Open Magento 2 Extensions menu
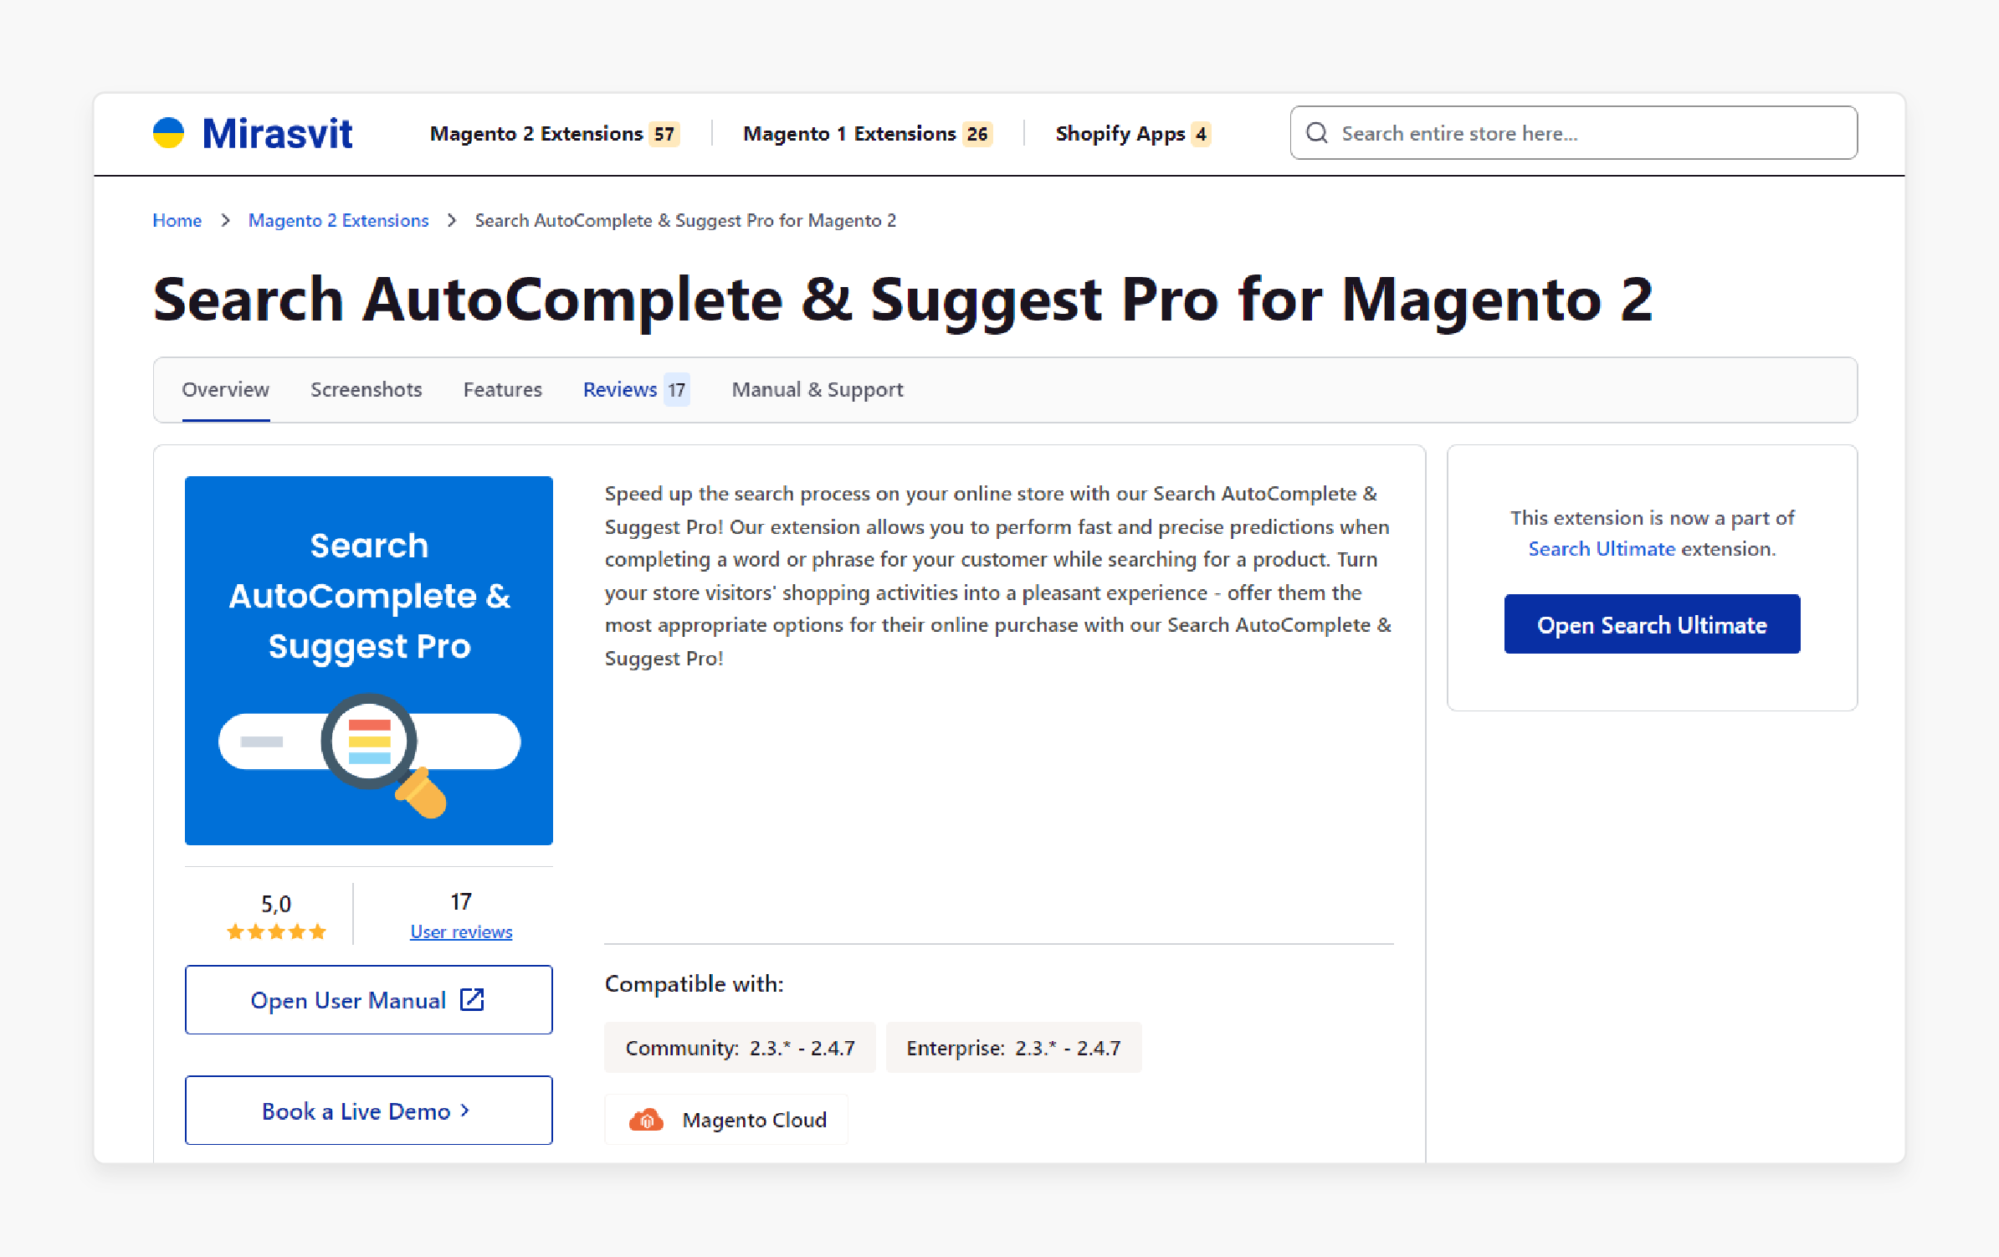The height and width of the screenshot is (1257, 1999). click(x=555, y=134)
